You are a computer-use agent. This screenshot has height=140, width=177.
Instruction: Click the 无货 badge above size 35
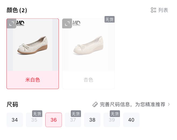click(x=37, y=113)
